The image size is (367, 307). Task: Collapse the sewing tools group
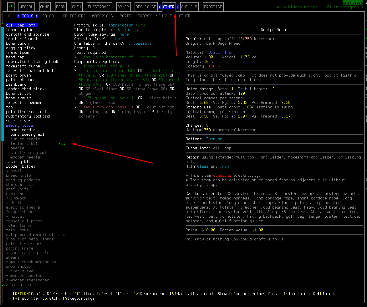coord(19,125)
